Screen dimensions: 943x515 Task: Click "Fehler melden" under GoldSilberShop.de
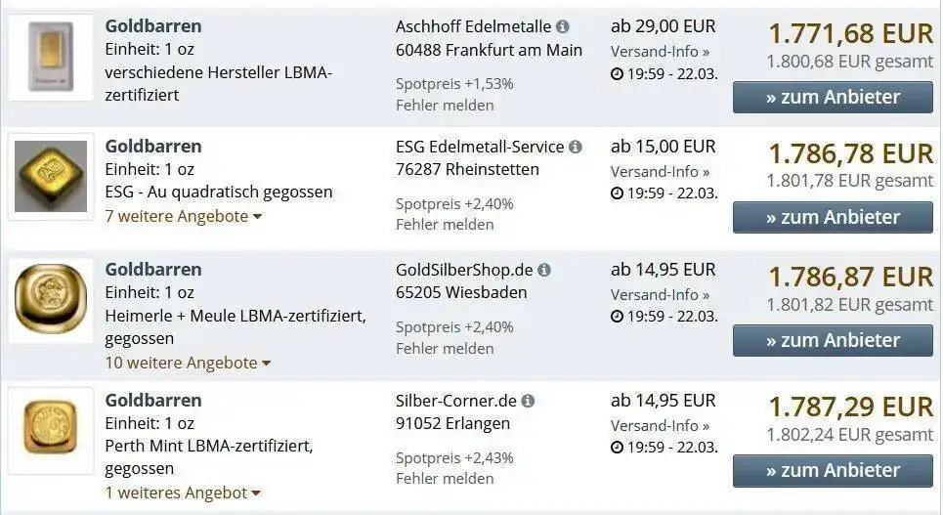(x=445, y=348)
